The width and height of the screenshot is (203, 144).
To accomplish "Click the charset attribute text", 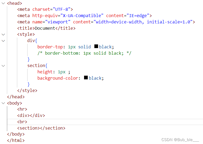I will 41,9.
